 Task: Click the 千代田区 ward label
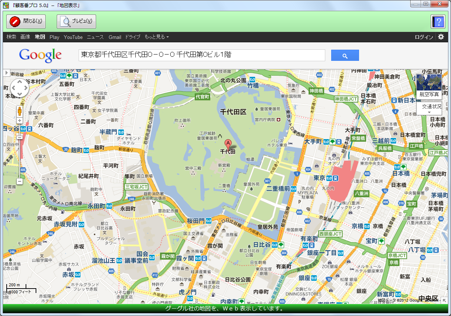233,112
